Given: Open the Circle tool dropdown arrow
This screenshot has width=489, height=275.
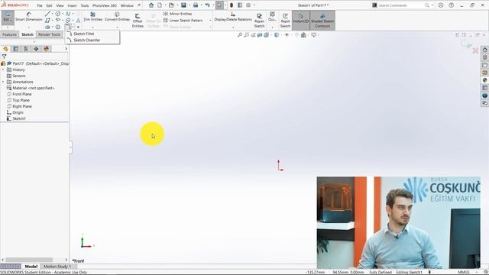Looking at the screenshot, I should pyautogui.click(x=63, y=14).
